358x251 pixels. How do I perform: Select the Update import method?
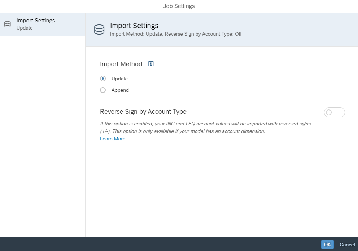(102, 79)
